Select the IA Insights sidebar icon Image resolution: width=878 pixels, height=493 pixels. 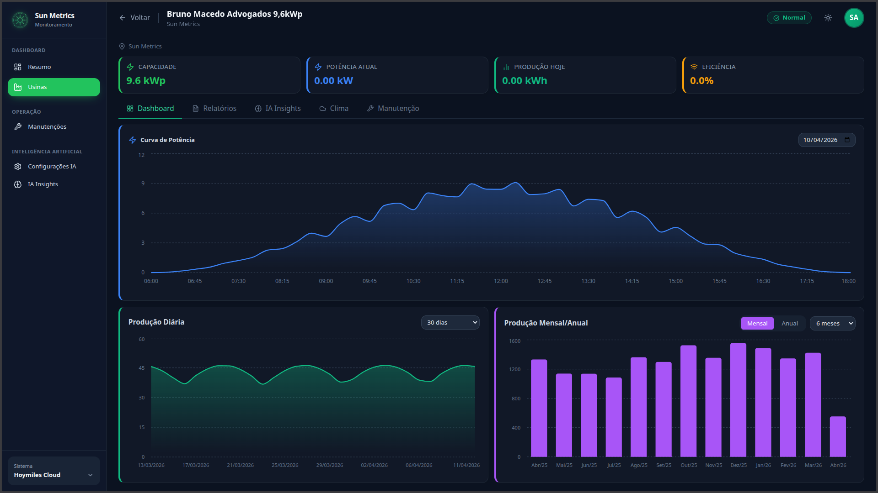click(x=18, y=184)
